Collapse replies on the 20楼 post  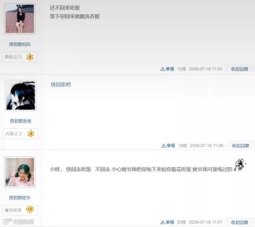[239, 222]
